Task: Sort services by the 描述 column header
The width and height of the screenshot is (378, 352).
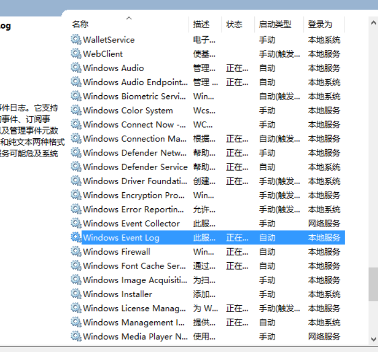Action: [201, 24]
